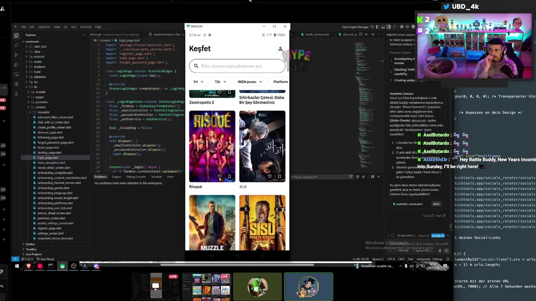Toggle bookmark on 파과 poster

[x=280, y=176]
